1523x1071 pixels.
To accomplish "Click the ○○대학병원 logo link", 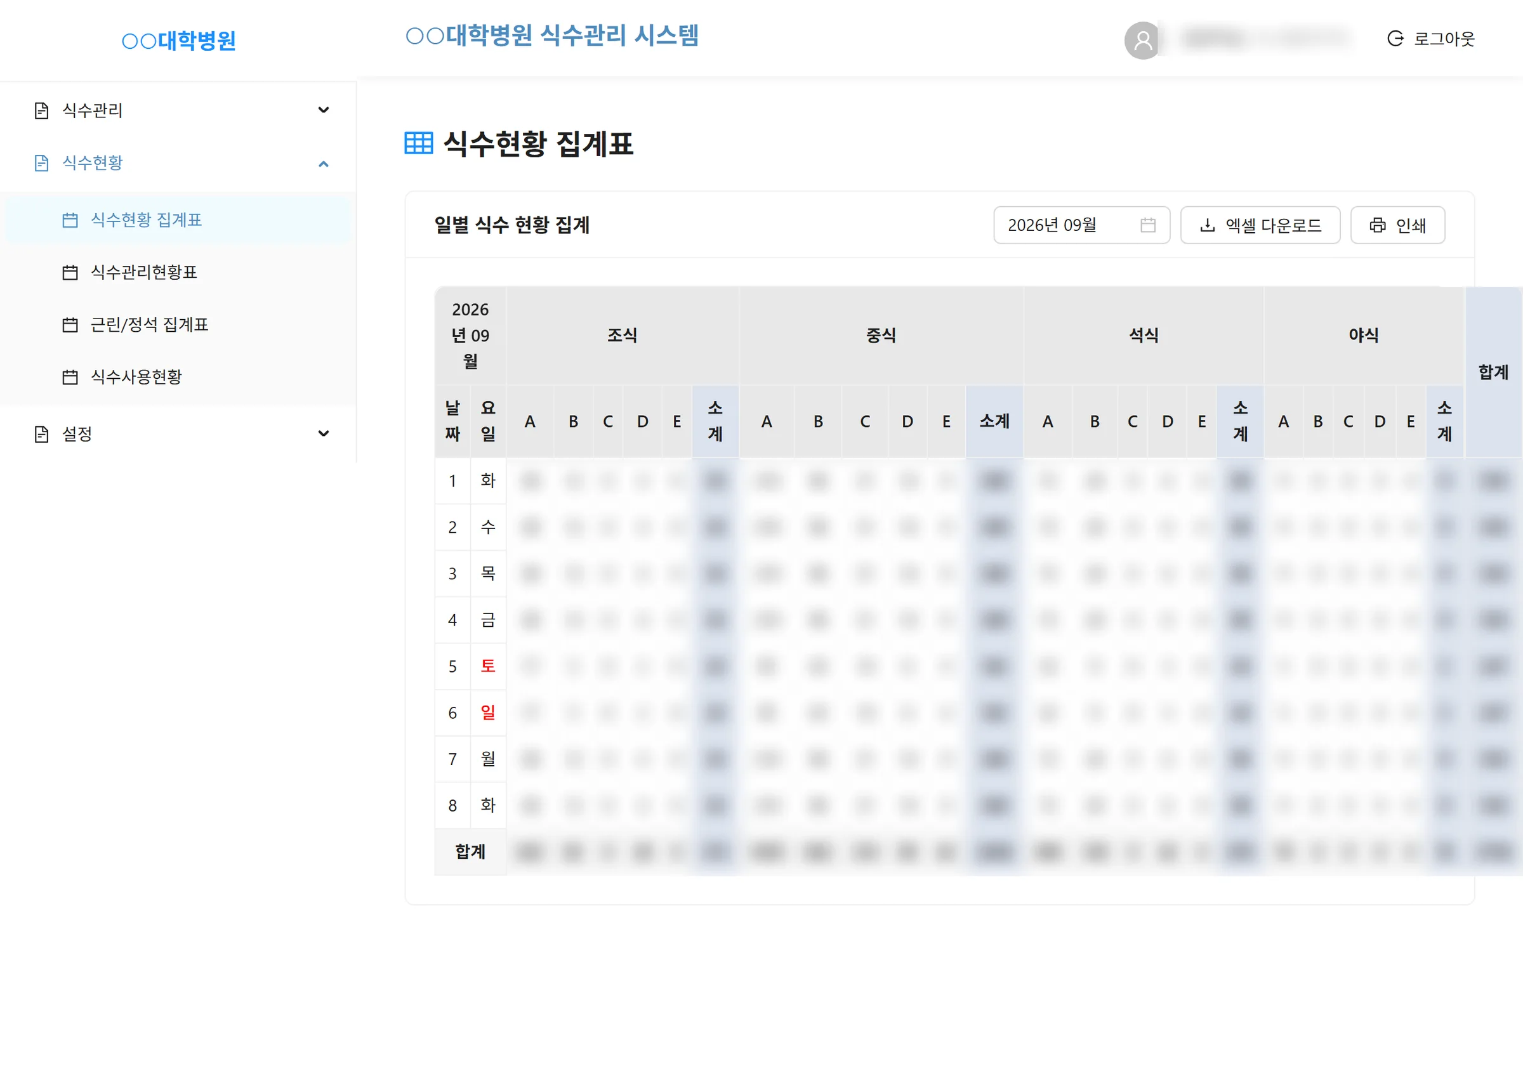I will coord(178,41).
